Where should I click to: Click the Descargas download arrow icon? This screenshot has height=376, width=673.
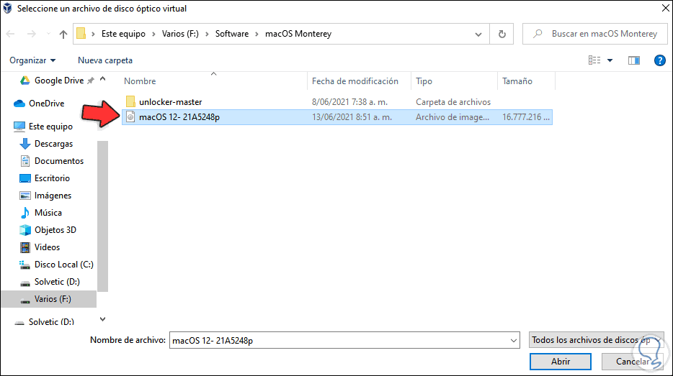25,144
